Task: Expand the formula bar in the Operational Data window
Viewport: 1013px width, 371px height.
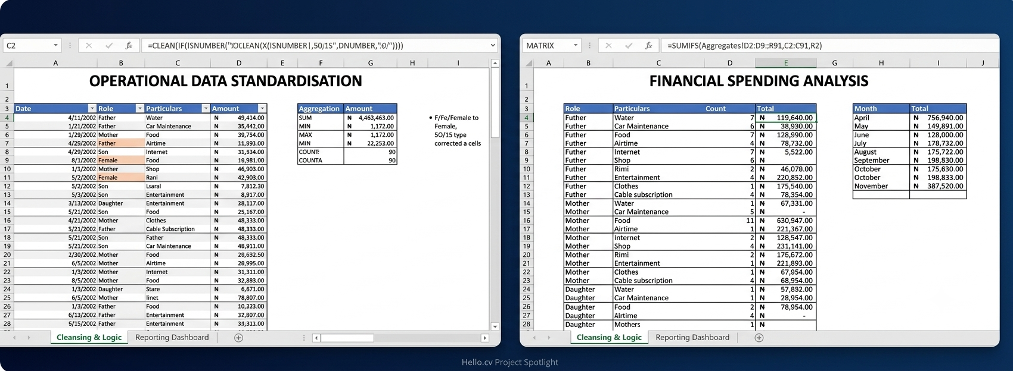Action: click(x=493, y=46)
